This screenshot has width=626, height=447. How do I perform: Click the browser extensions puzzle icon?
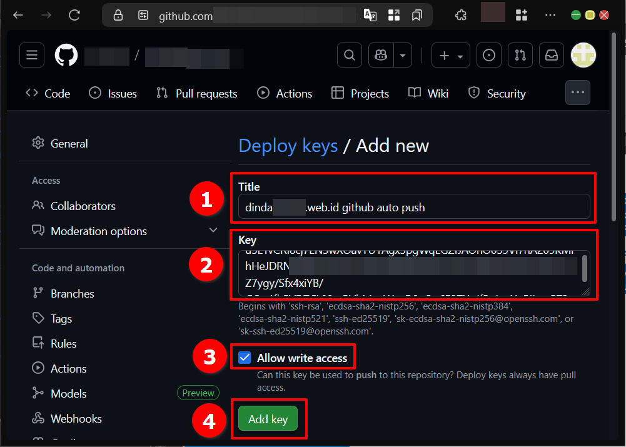(461, 15)
